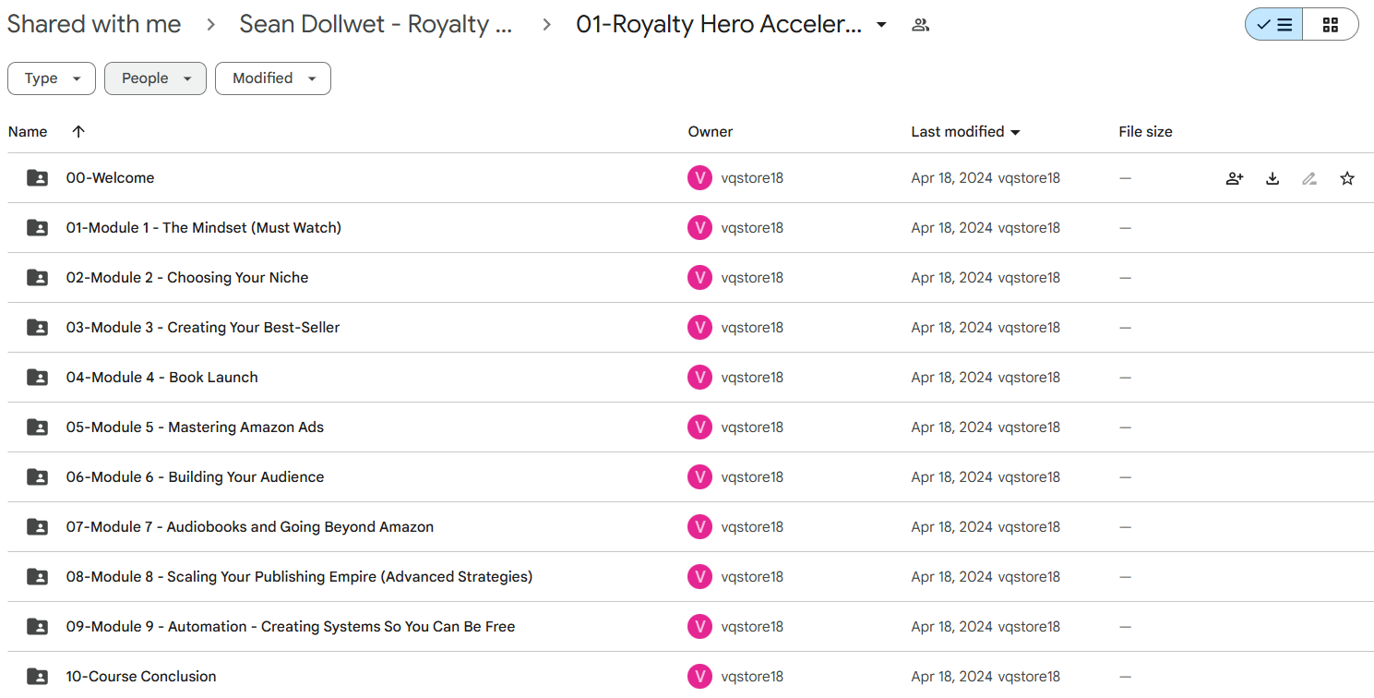Go to Shared with me breadcrumb

click(94, 25)
